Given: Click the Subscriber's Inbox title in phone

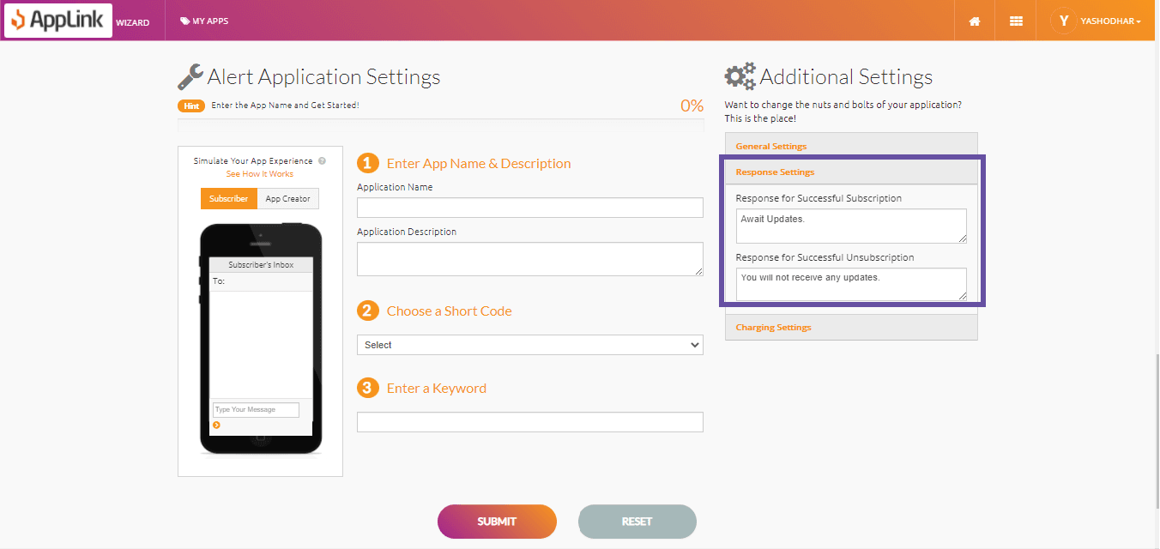Looking at the screenshot, I should (x=261, y=265).
